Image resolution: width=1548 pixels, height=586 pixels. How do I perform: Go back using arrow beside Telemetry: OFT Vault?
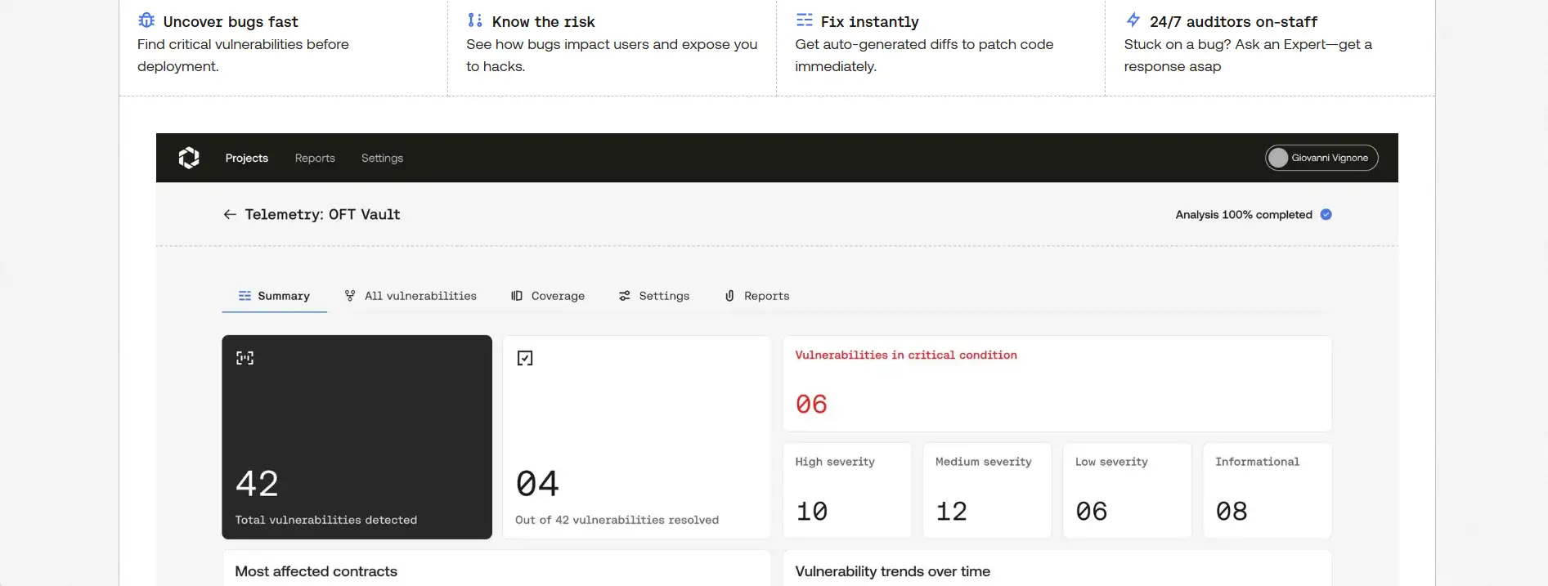230,214
